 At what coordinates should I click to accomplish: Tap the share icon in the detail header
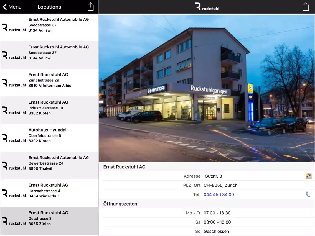(x=306, y=6)
